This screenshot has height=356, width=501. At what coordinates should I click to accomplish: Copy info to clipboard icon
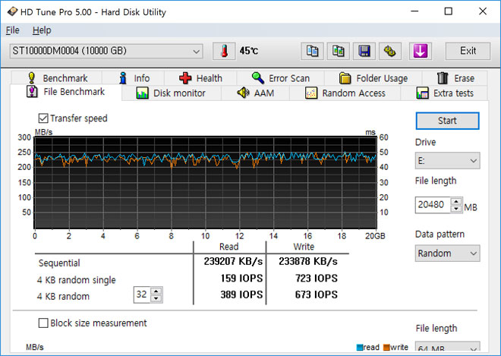[x=312, y=51]
